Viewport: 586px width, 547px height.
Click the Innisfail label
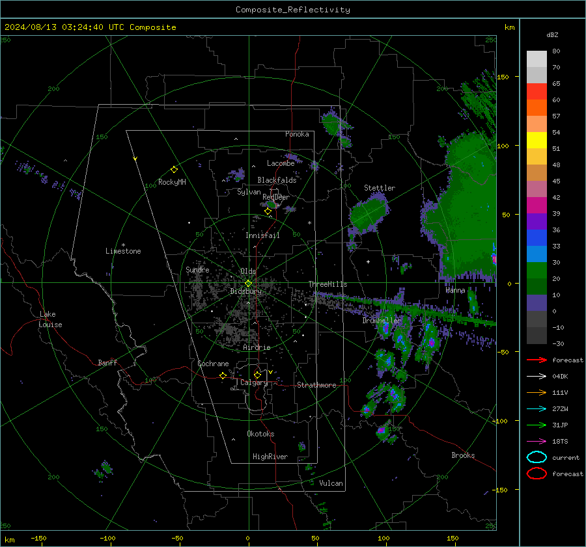point(262,235)
